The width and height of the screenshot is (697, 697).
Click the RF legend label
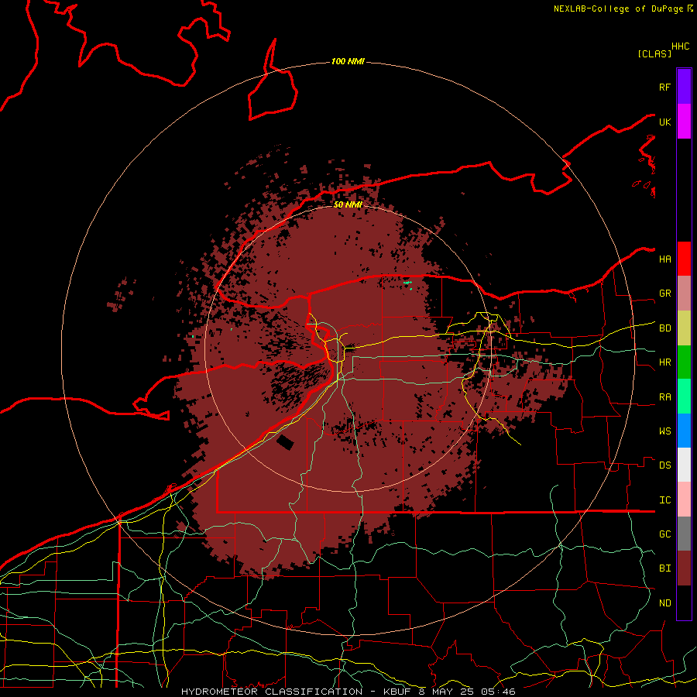(664, 87)
